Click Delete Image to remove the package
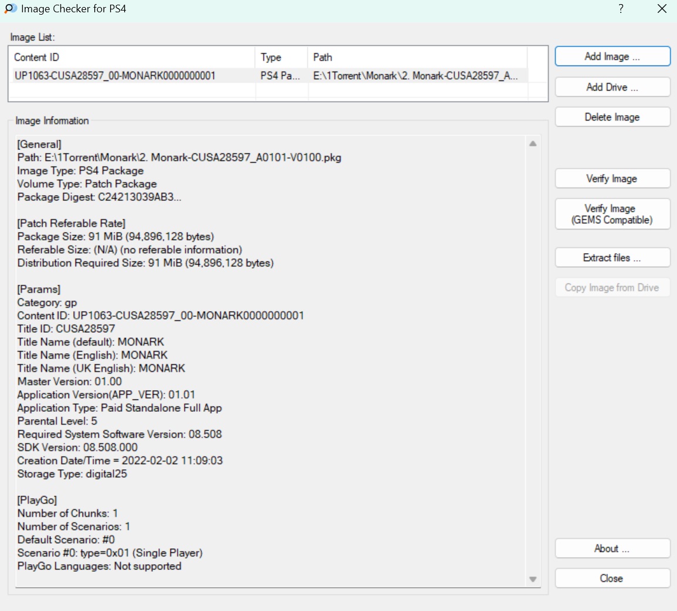 click(612, 117)
